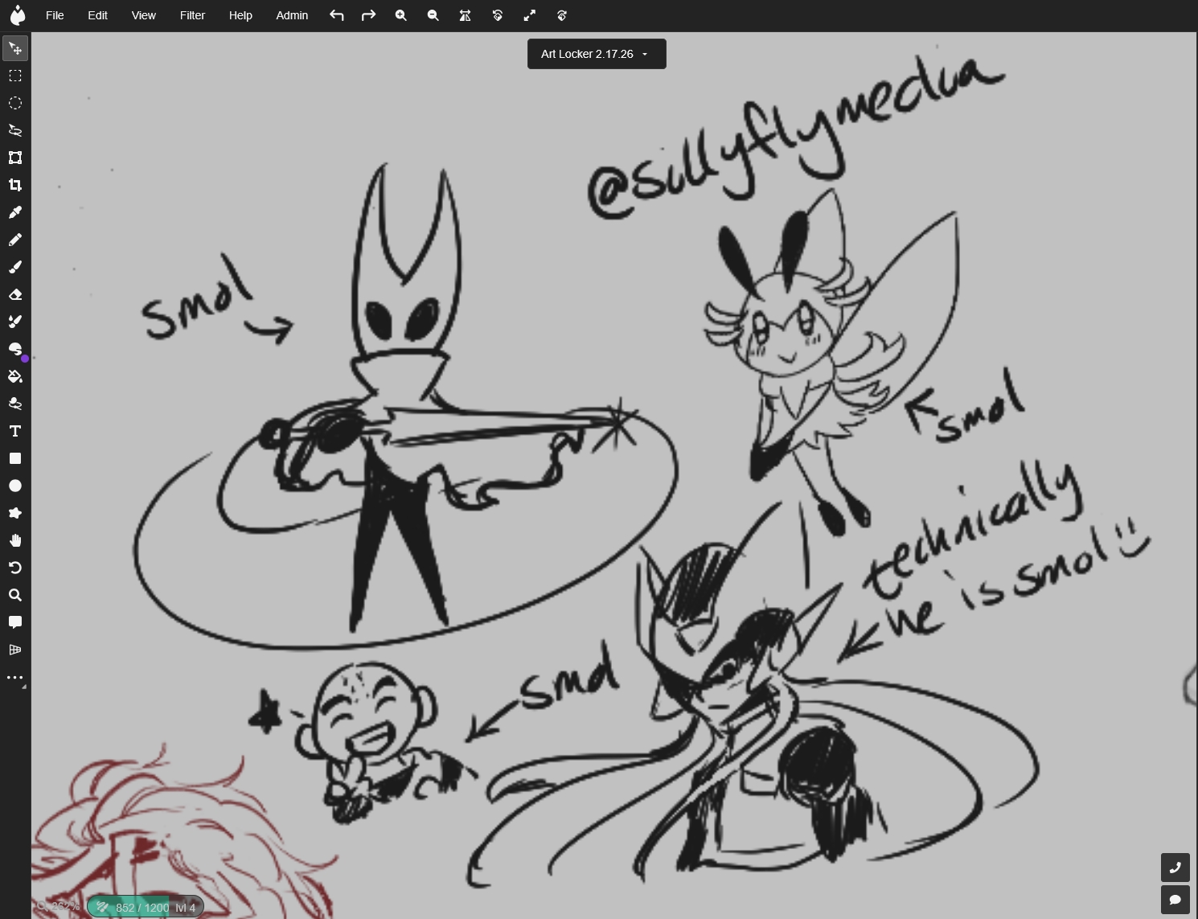This screenshot has height=919, width=1198.
Task: Open the File menu
Action: [55, 15]
